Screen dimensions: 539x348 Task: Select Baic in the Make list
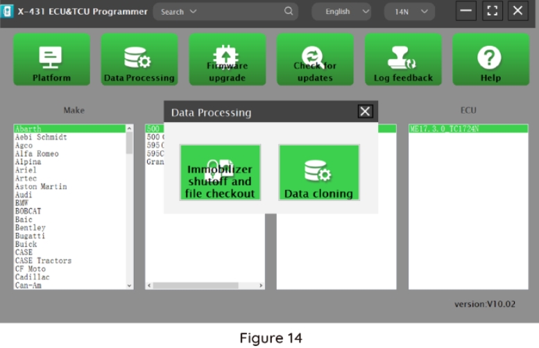tap(69, 220)
